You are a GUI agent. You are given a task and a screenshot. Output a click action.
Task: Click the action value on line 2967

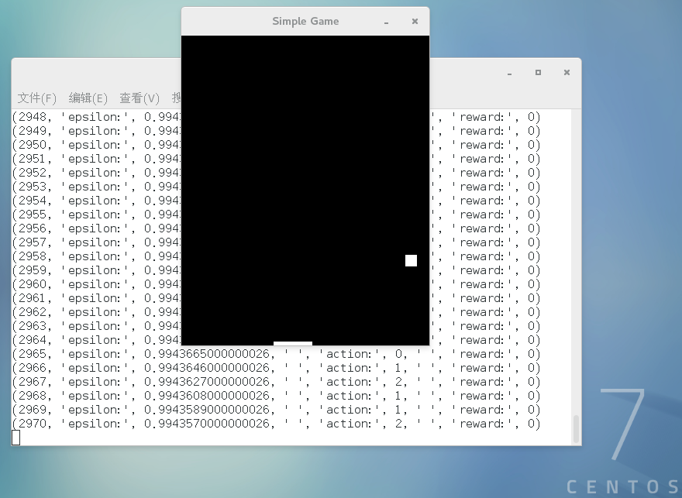pyautogui.click(x=399, y=382)
